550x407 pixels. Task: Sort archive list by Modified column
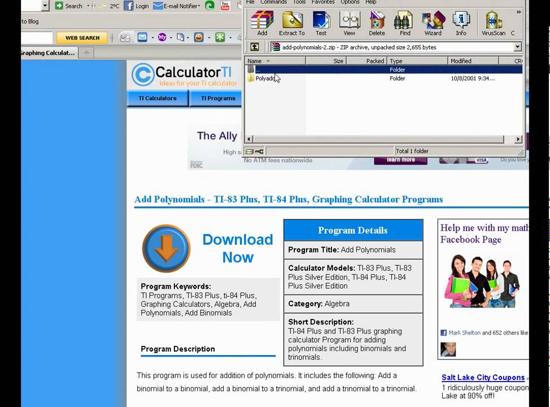(x=473, y=60)
